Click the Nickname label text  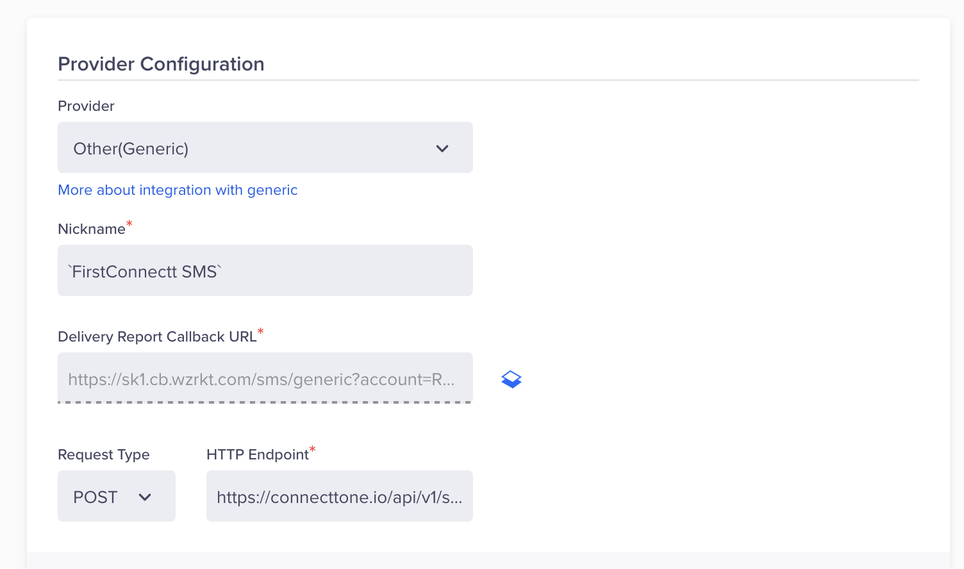(x=92, y=229)
